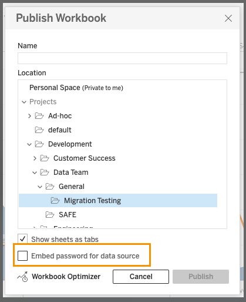Screen dimensions: 246x302
Task: Focus the workbook Name field
Action: click(122, 58)
